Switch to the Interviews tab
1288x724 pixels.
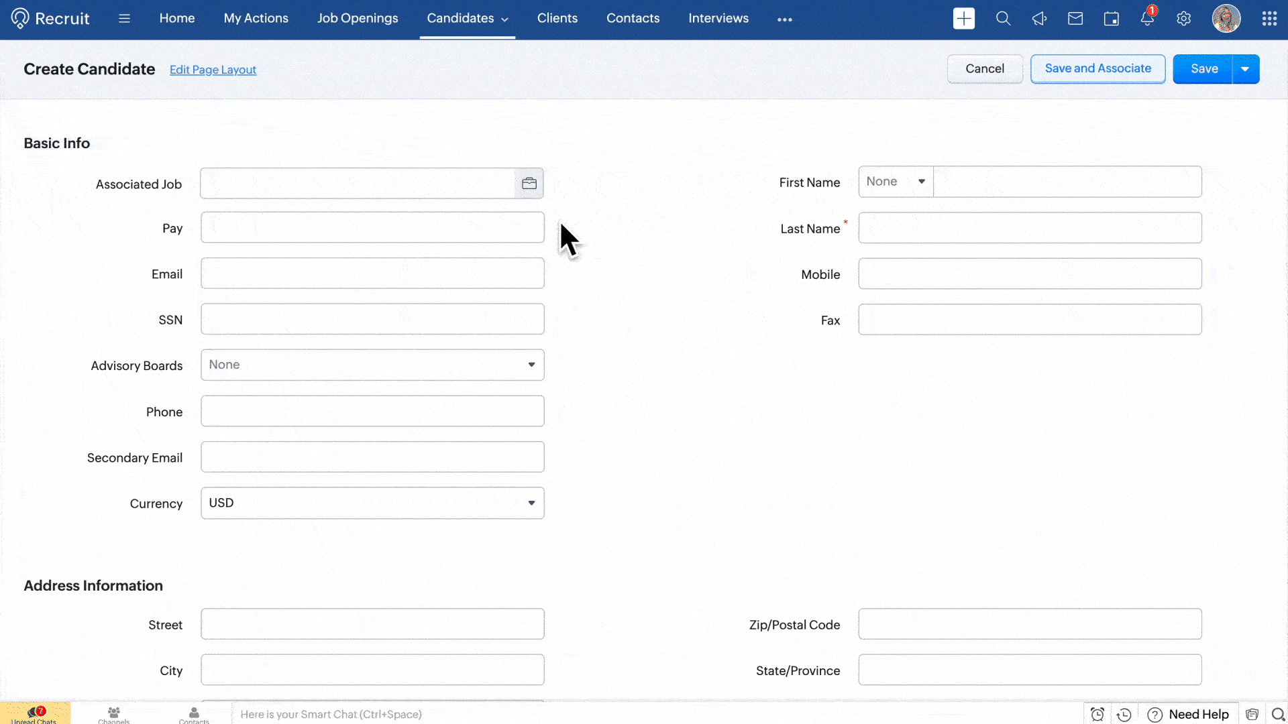click(x=718, y=19)
